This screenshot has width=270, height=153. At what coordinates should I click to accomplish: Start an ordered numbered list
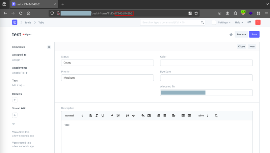coord(158,116)
